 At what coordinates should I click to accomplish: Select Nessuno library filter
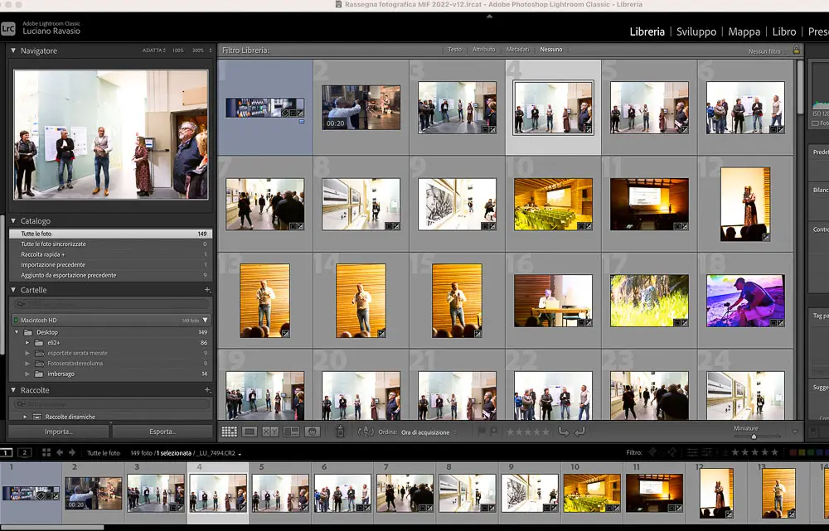point(551,49)
